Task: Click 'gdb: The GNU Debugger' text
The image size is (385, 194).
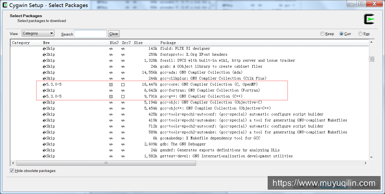Action: [x=183, y=144]
